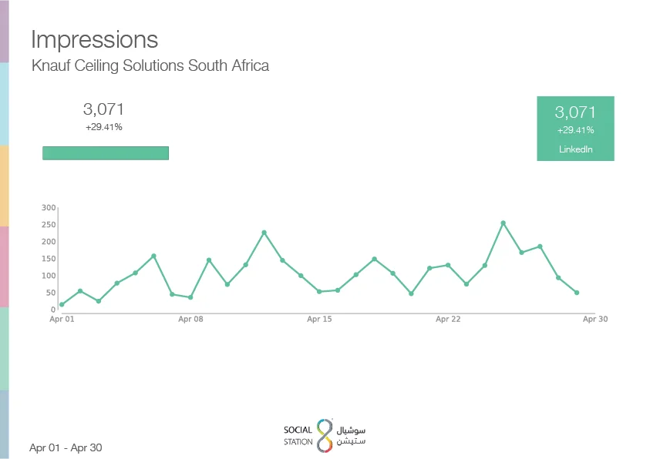
Task: Click the orange segment in the left strip
Action: [4, 185]
